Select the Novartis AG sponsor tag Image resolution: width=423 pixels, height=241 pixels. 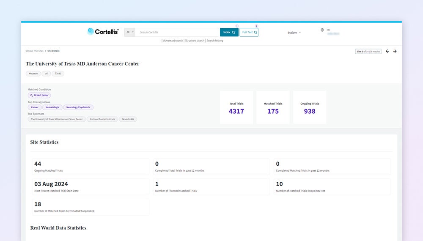coord(128,119)
